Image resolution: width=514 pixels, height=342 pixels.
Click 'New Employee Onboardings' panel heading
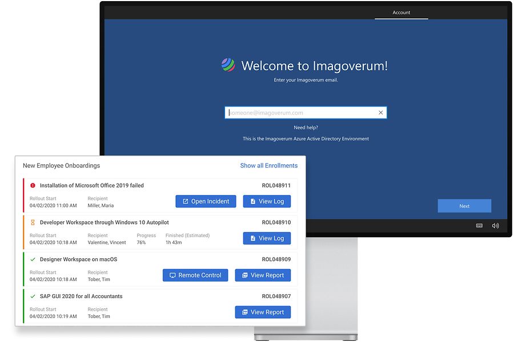(x=61, y=166)
